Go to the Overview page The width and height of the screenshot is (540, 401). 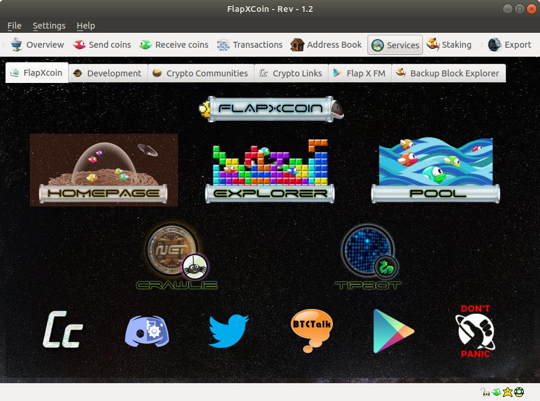(37, 45)
